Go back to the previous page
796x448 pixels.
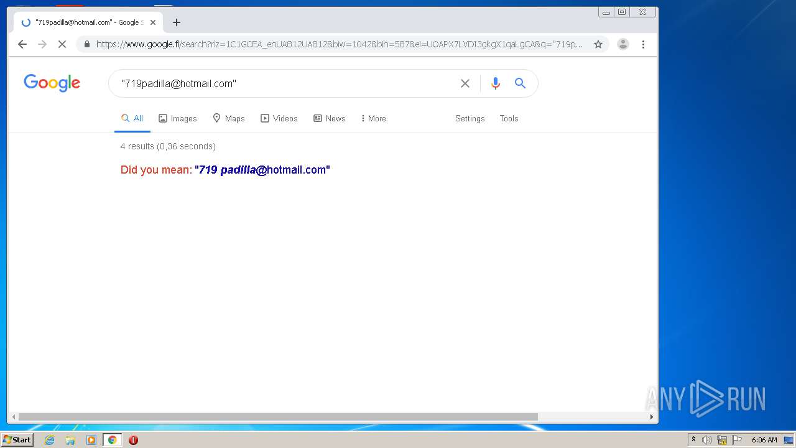[x=22, y=44]
